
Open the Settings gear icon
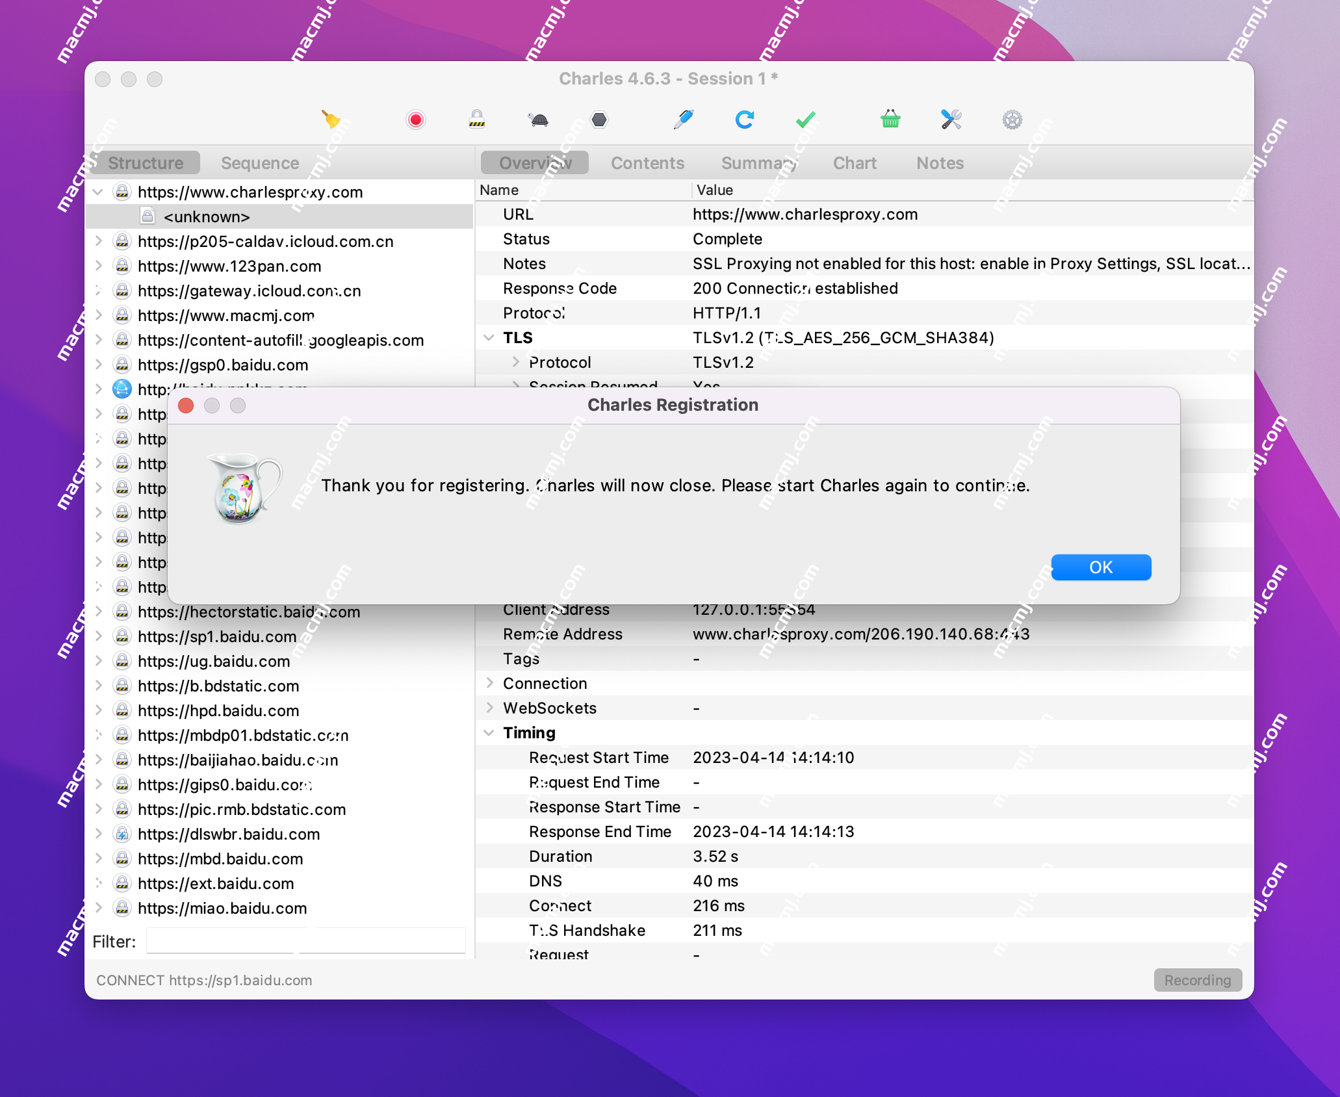pyautogui.click(x=1012, y=120)
